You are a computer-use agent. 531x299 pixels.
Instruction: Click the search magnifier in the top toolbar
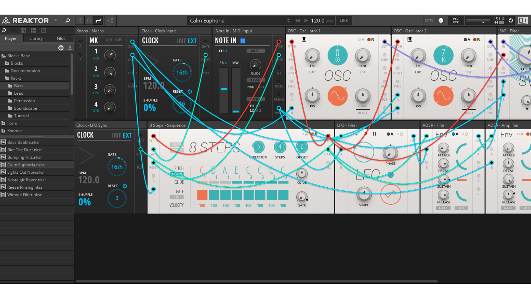(68, 21)
